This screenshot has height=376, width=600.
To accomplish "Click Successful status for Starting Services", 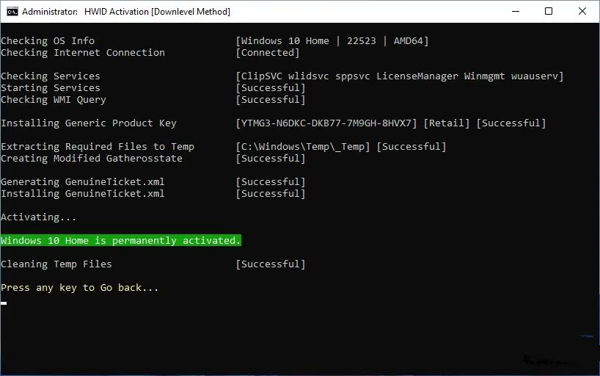I will [x=271, y=88].
